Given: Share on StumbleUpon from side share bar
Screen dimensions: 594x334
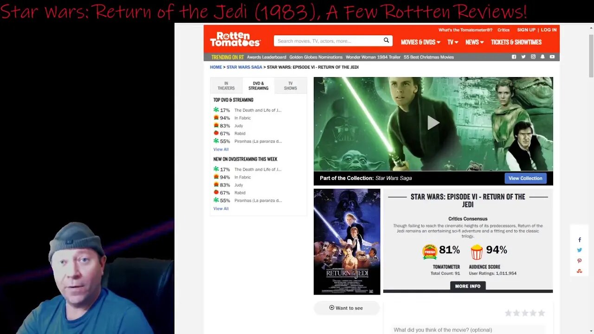Looking at the screenshot, I should click(580, 271).
